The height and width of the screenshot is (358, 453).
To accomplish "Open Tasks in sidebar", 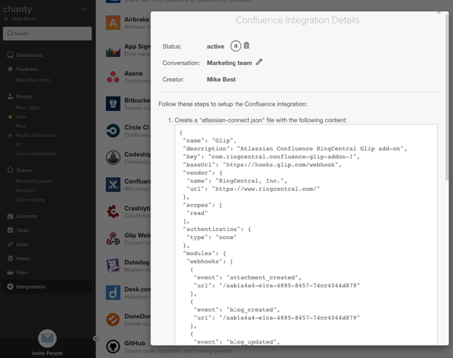I will point(23,230).
